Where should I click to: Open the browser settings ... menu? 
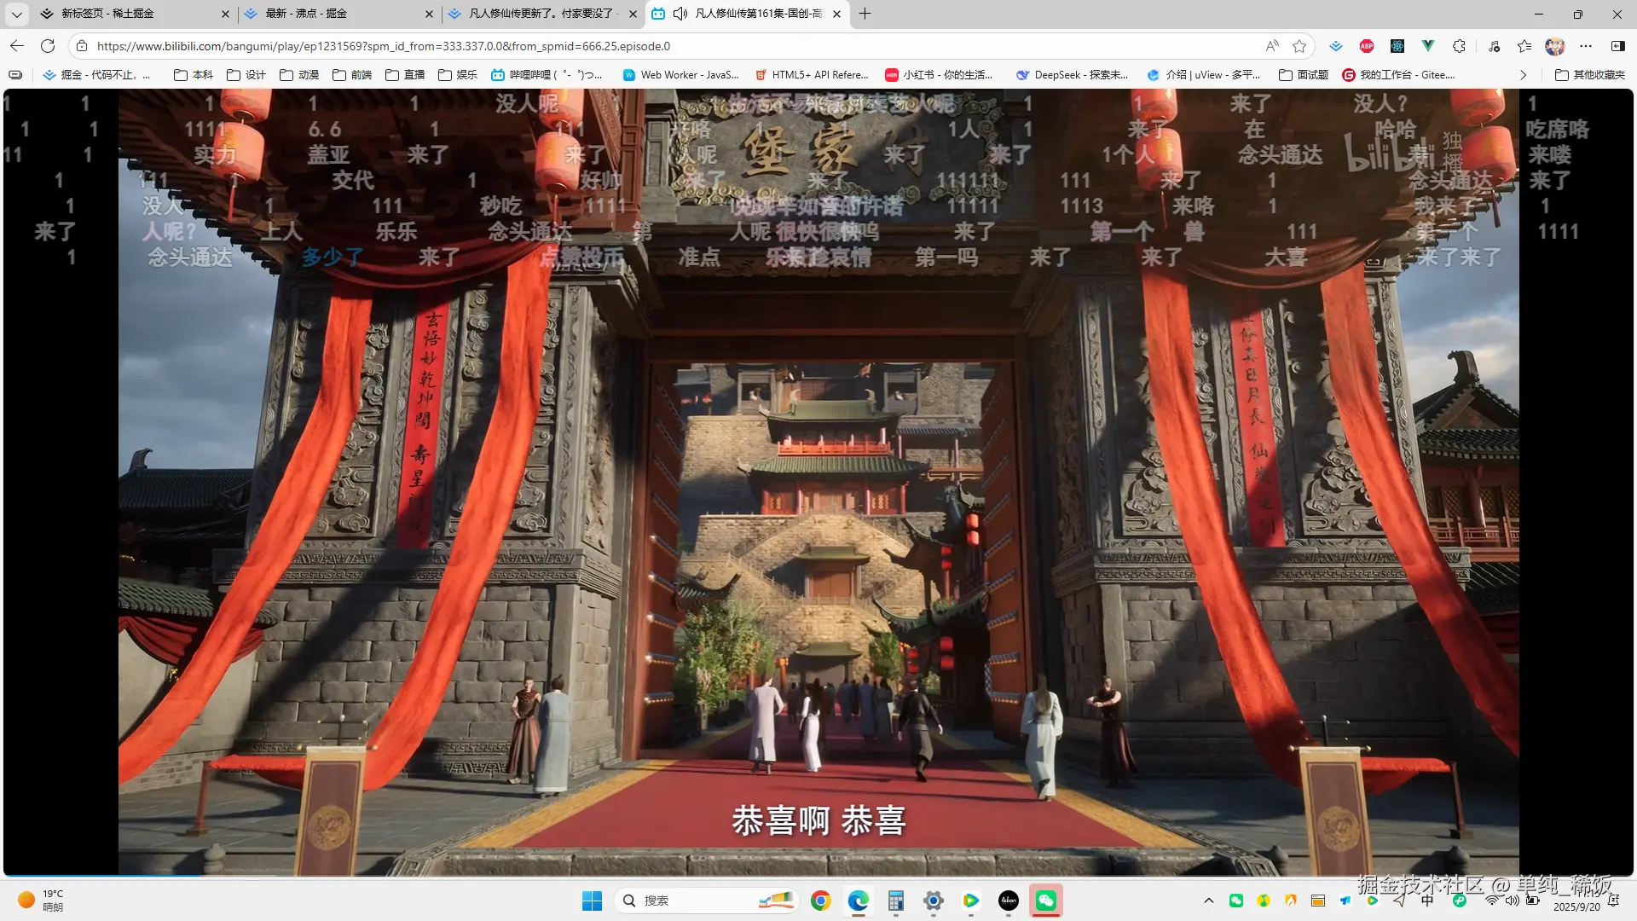(1586, 46)
